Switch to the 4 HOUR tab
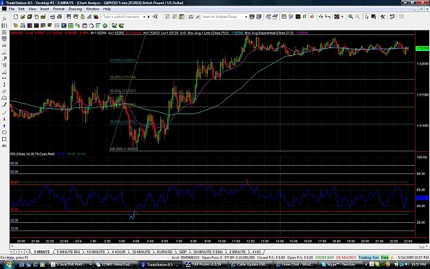This screenshot has height=269, width=430. pos(118,252)
